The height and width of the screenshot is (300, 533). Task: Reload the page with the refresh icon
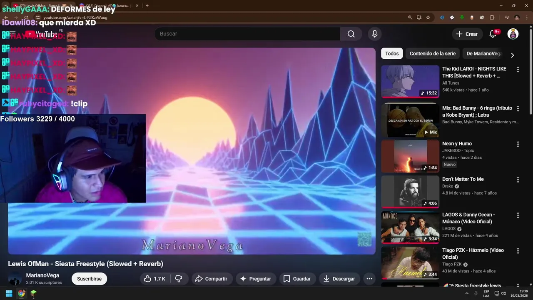[26, 17]
